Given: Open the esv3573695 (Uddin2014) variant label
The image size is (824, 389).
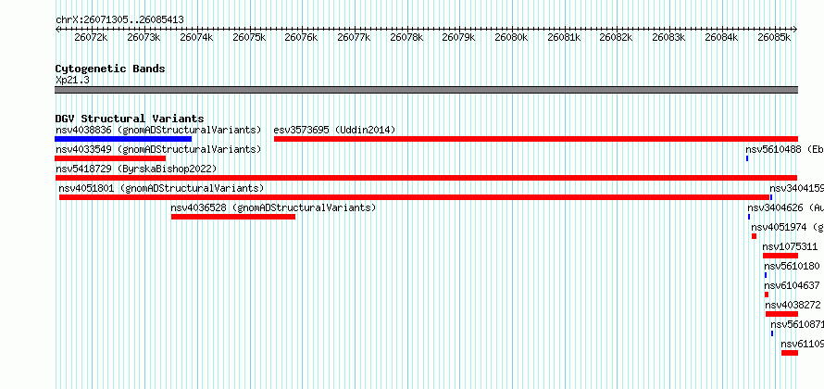Looking at the screenshot, I should [x=335, y=130].
